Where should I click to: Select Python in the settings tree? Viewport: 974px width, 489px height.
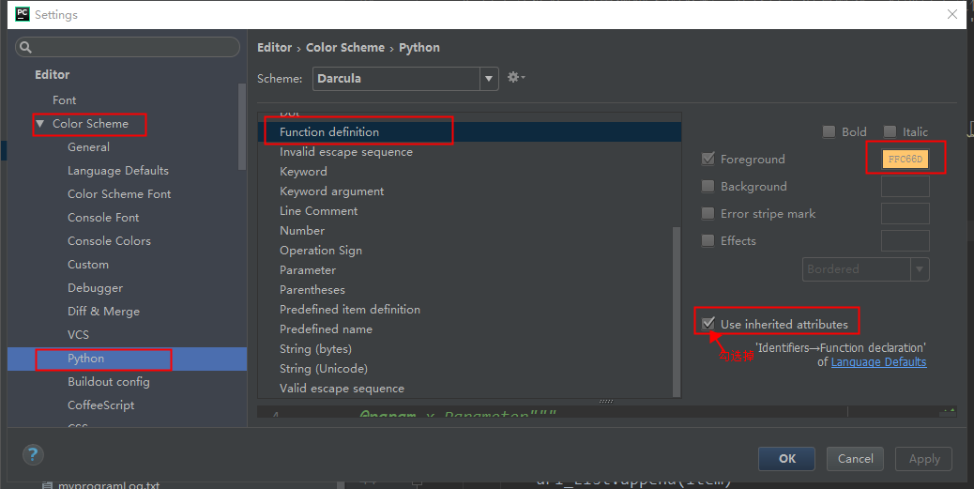127,359
